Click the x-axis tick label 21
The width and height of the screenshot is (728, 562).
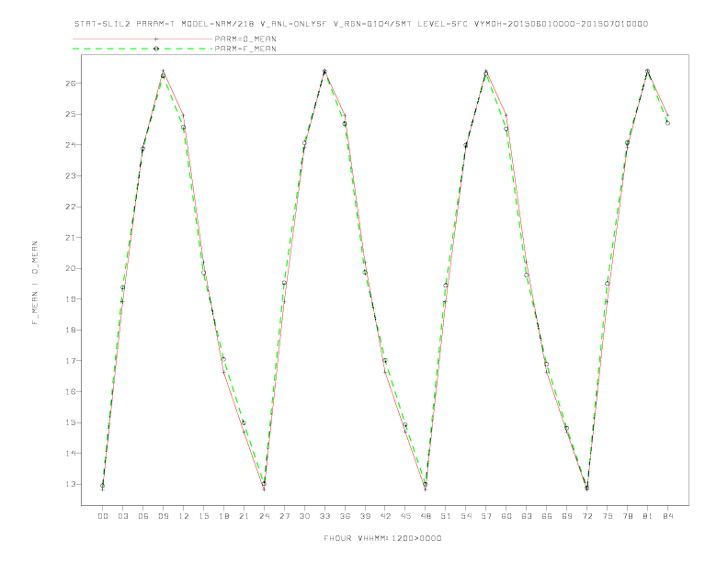[244, 516]
